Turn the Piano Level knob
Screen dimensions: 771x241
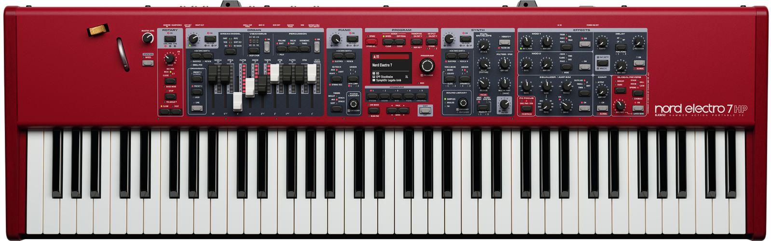(336, 39)
